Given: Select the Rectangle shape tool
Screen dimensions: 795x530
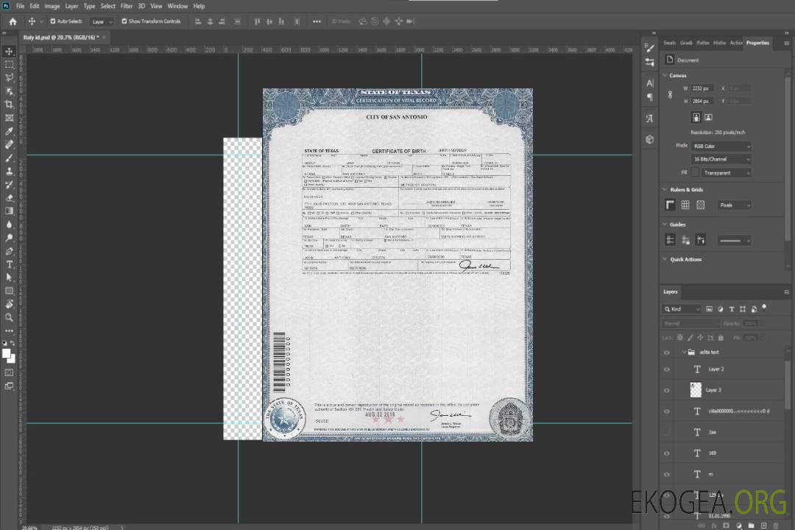Looking at the screenshot, I should (x=9, y=291).
